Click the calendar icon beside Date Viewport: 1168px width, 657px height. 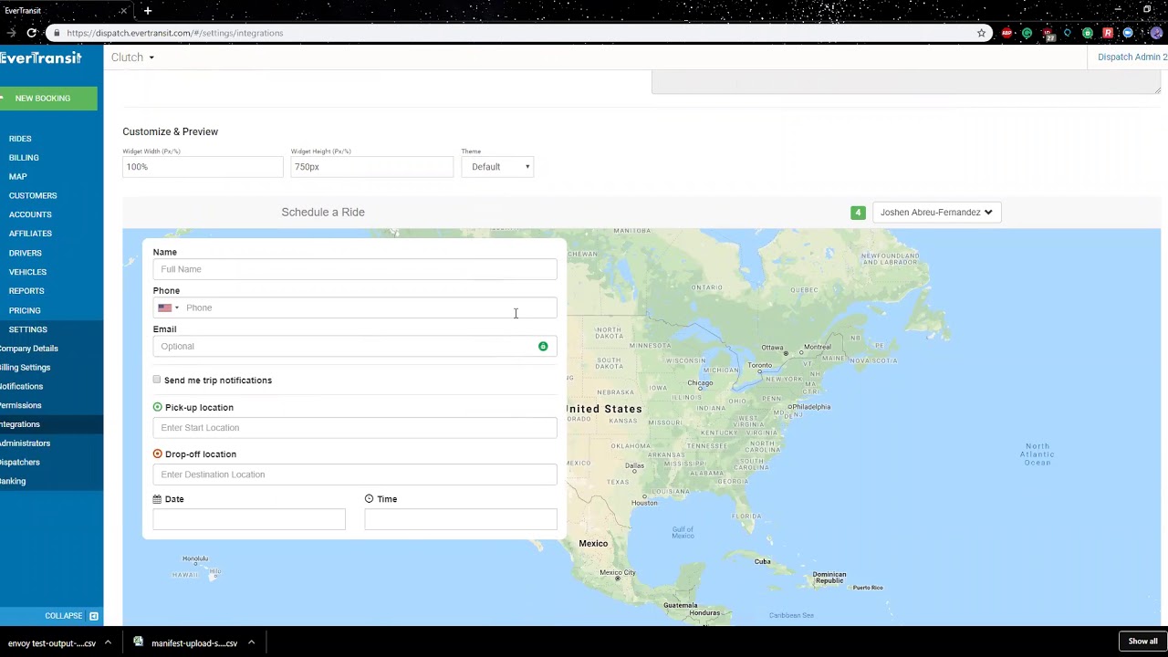pyautogui.click(x=157, y=499)
